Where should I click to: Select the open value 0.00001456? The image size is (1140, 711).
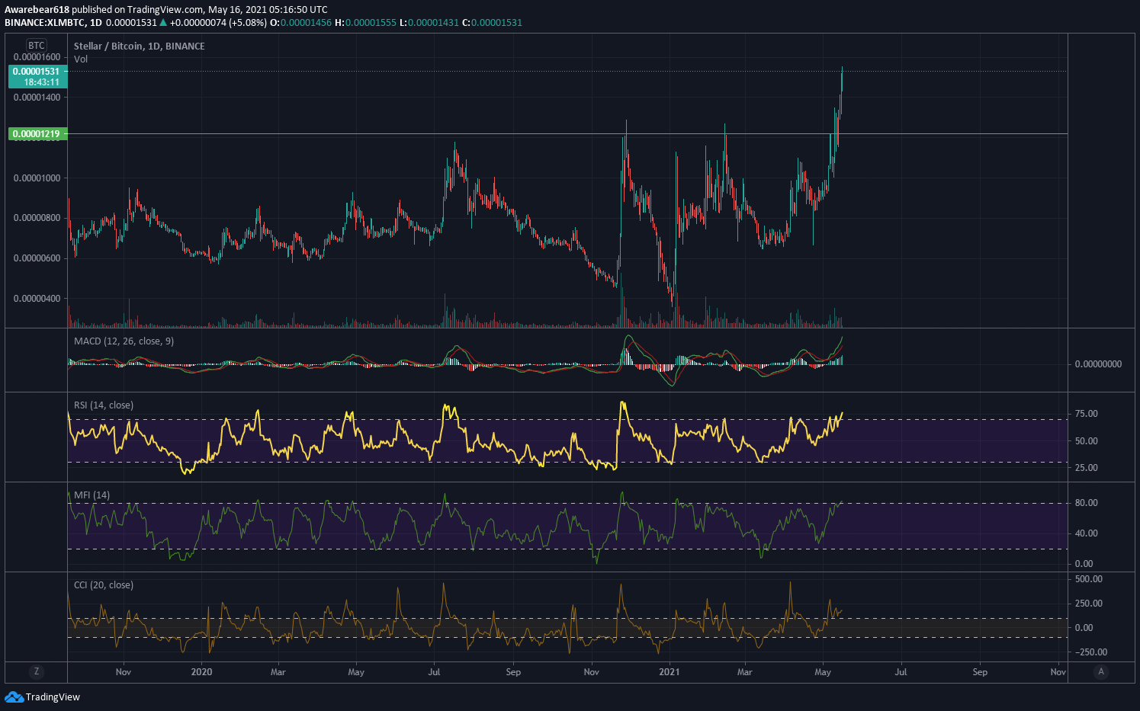click(x=306, y=22)
